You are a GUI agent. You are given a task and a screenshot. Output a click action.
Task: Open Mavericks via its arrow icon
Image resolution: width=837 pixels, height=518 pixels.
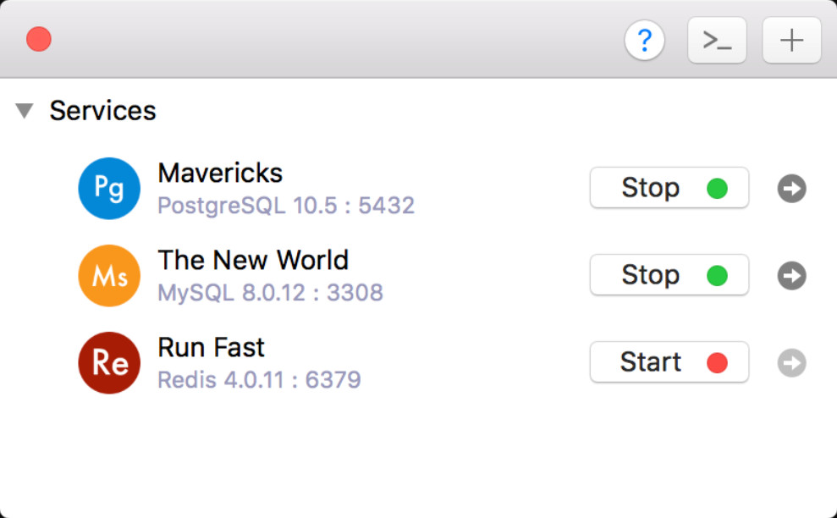[791, 189]
